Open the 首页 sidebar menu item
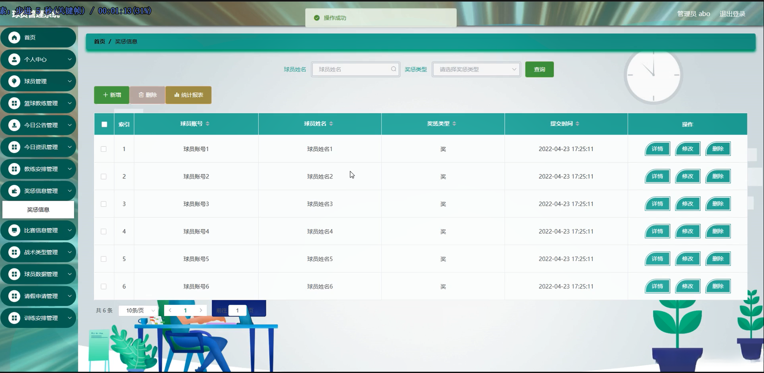Image resolution: width=764 pixels, height=373 pixels. pos(38,38)
